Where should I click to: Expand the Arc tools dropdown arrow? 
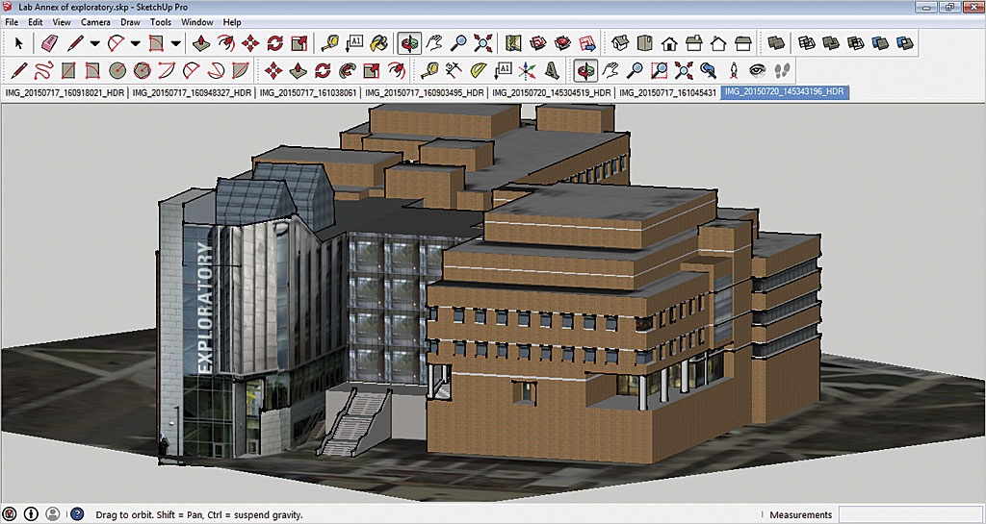tap(135, 43)
